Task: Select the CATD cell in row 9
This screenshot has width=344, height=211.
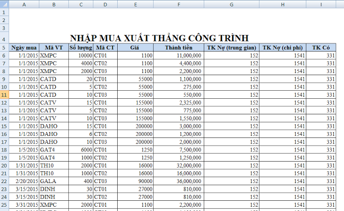Action: click(x=54, y=79)
